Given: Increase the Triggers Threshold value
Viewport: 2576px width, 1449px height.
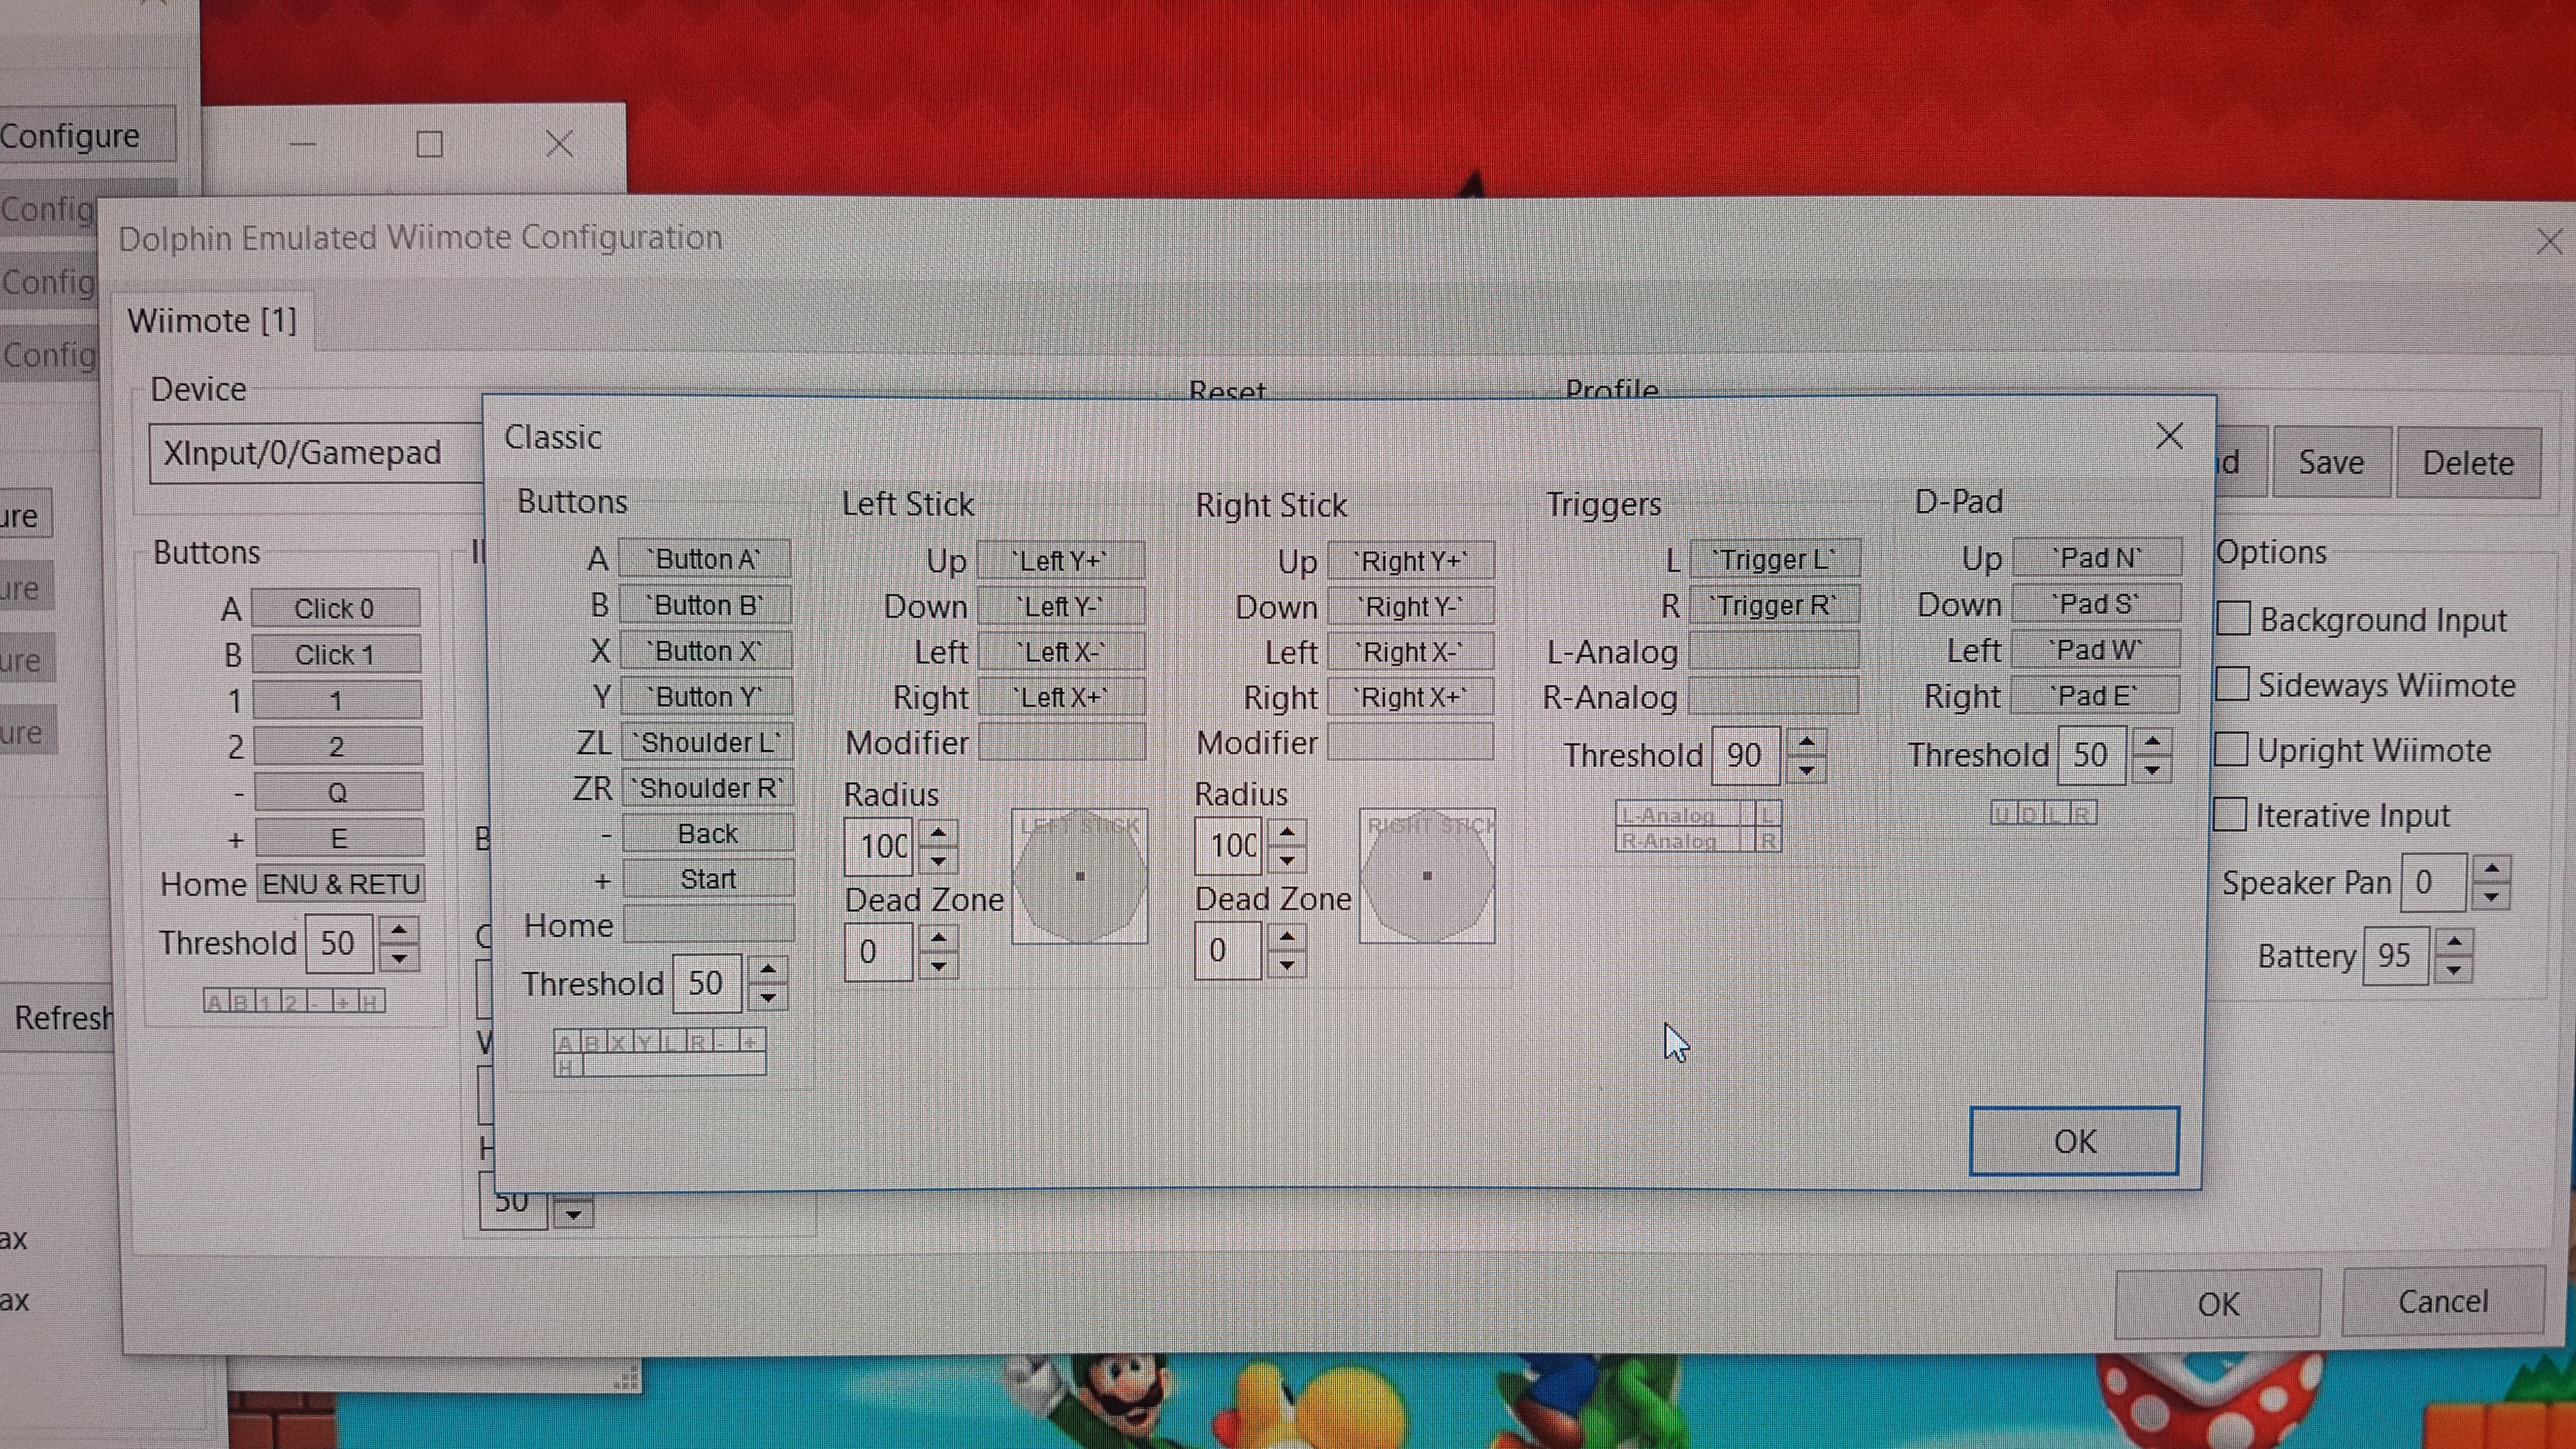Looking at the screenshot, I should (1806, 741).
